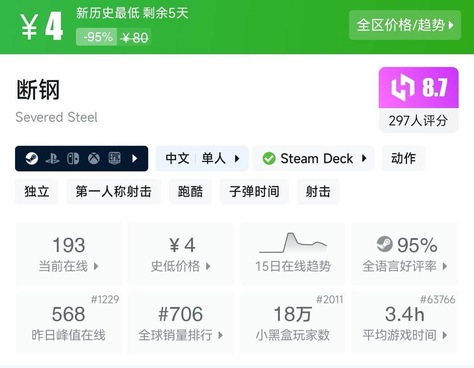The image size is (474, 368).
Task: Expand the platform list with the white arrow
Action: click(x=135, y=159)
